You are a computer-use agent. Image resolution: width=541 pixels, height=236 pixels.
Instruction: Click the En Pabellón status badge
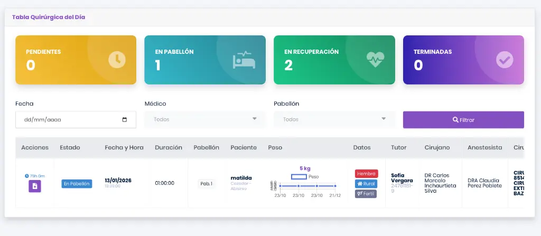pos(77,184)
